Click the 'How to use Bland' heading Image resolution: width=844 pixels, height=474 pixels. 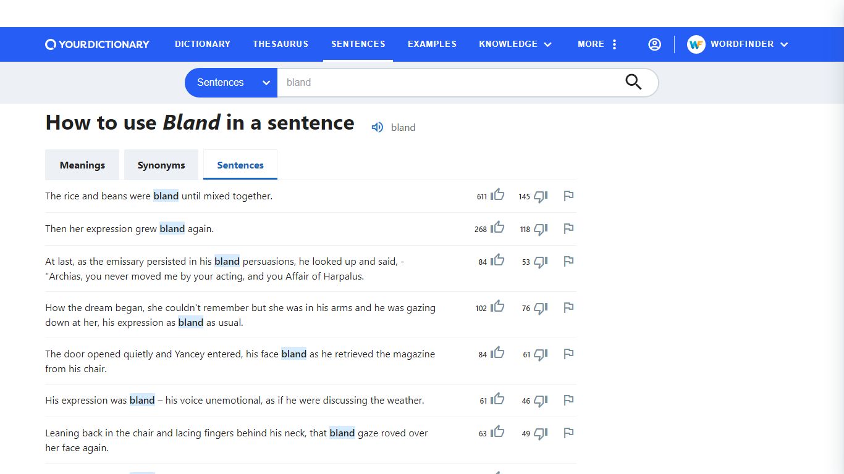click(x=200, y=122)
